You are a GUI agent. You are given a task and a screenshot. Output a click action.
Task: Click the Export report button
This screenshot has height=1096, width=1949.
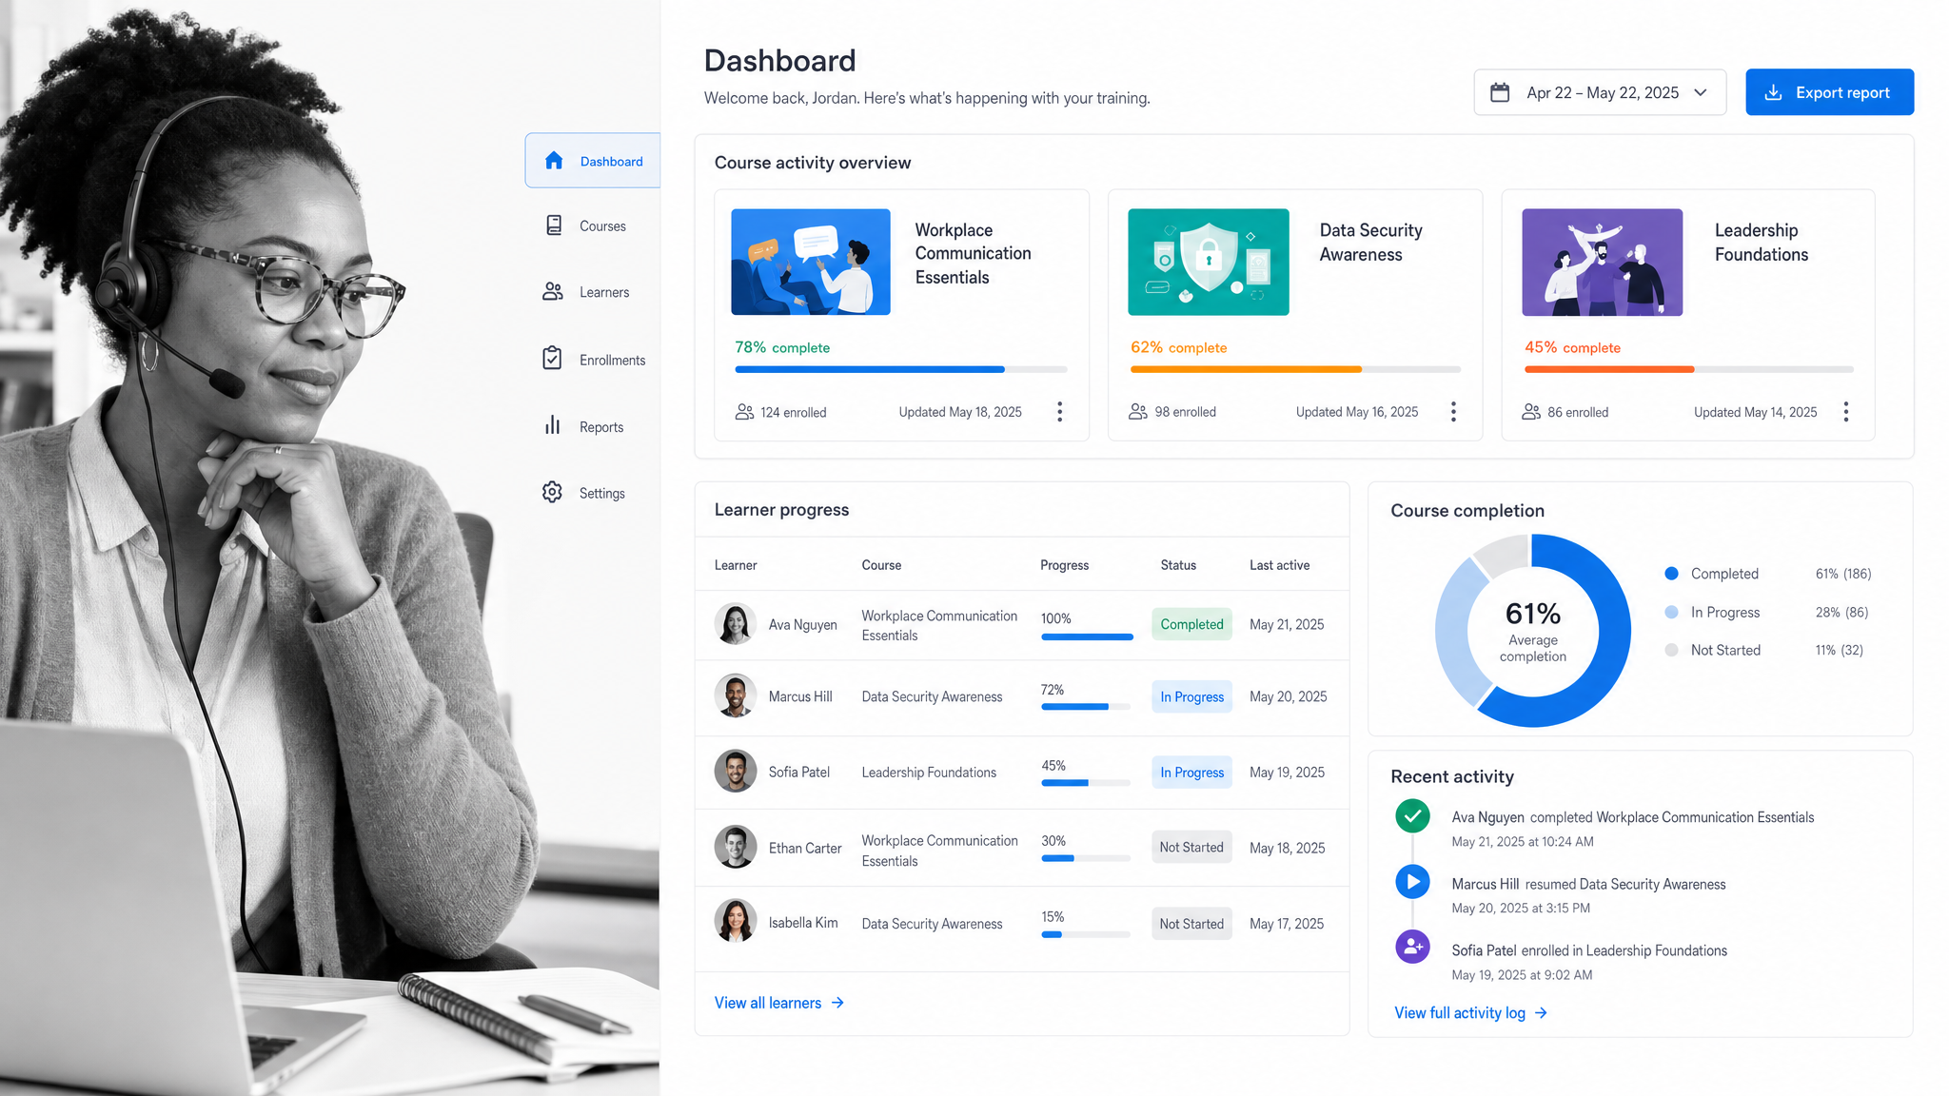point(1829,92)
